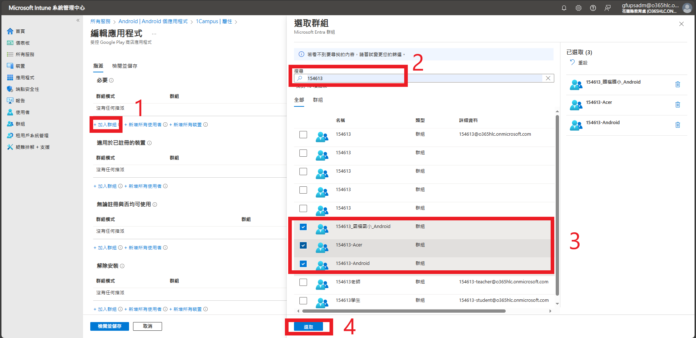Open the help question mark icon

[593, 8]
